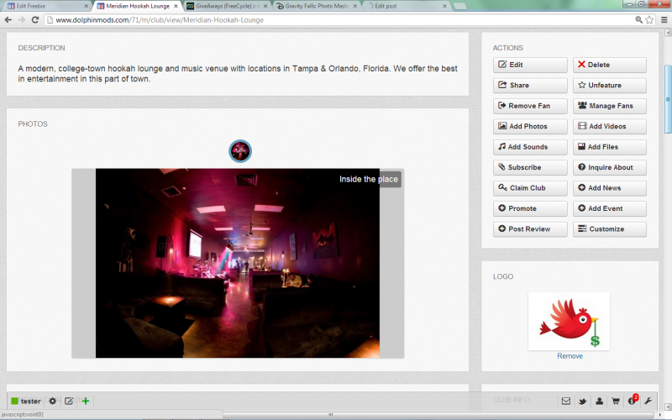Click the 'Inside the place' photo caption
Viewport: 672px width, 420px height.
pos(369,179)
